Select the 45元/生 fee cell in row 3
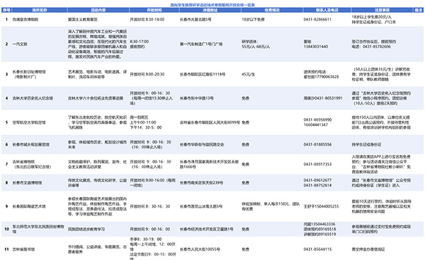The height and width of the screenshot is (260, 425). [249, 74]
